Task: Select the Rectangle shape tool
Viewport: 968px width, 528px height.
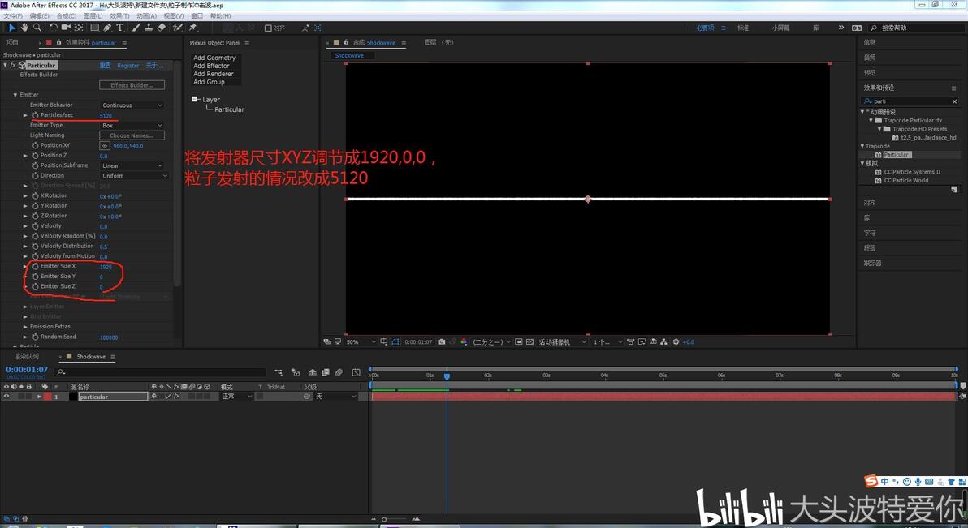Action: (x=95, y=28)
